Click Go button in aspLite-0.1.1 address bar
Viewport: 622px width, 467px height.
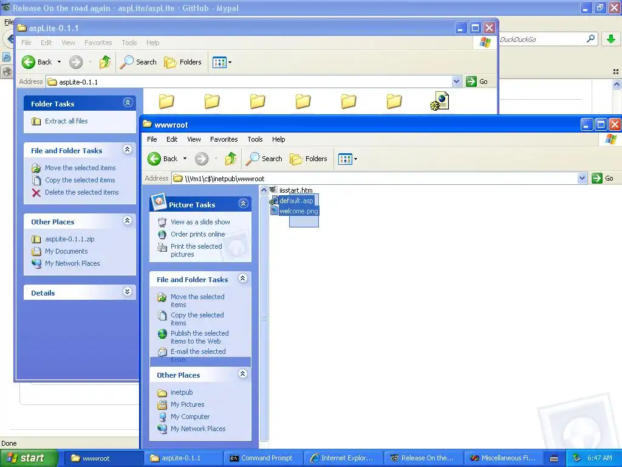(477, 81)
